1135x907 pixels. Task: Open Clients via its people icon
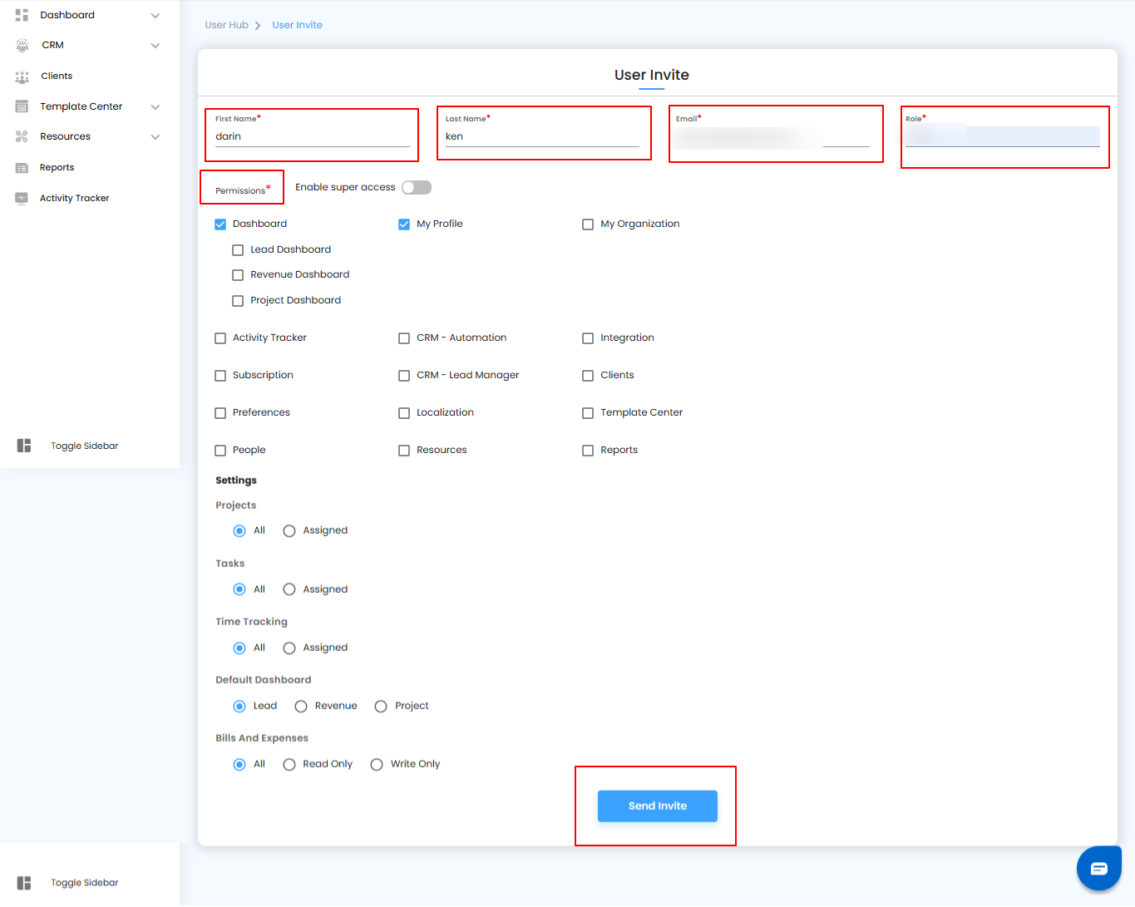tap(22, 76)
